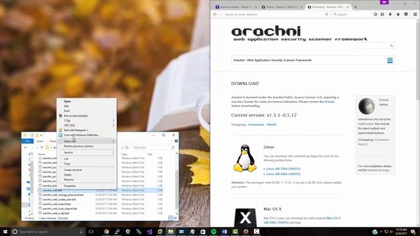This screenshot has width=420, height=236.
Task: Bookmark this page with star icon
Action: click(x=375, y=14)
